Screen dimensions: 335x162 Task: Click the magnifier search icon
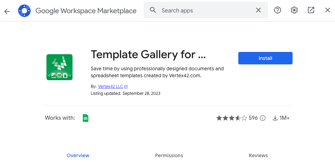coord(153,10)
